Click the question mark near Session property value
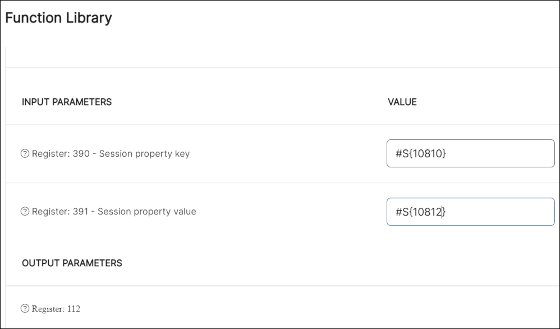Viewport: 560px width, 329px height. (24, 212)
